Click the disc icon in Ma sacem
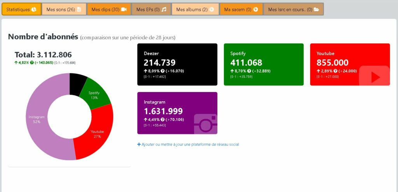398x192 pixels. [x=256, y=9]
